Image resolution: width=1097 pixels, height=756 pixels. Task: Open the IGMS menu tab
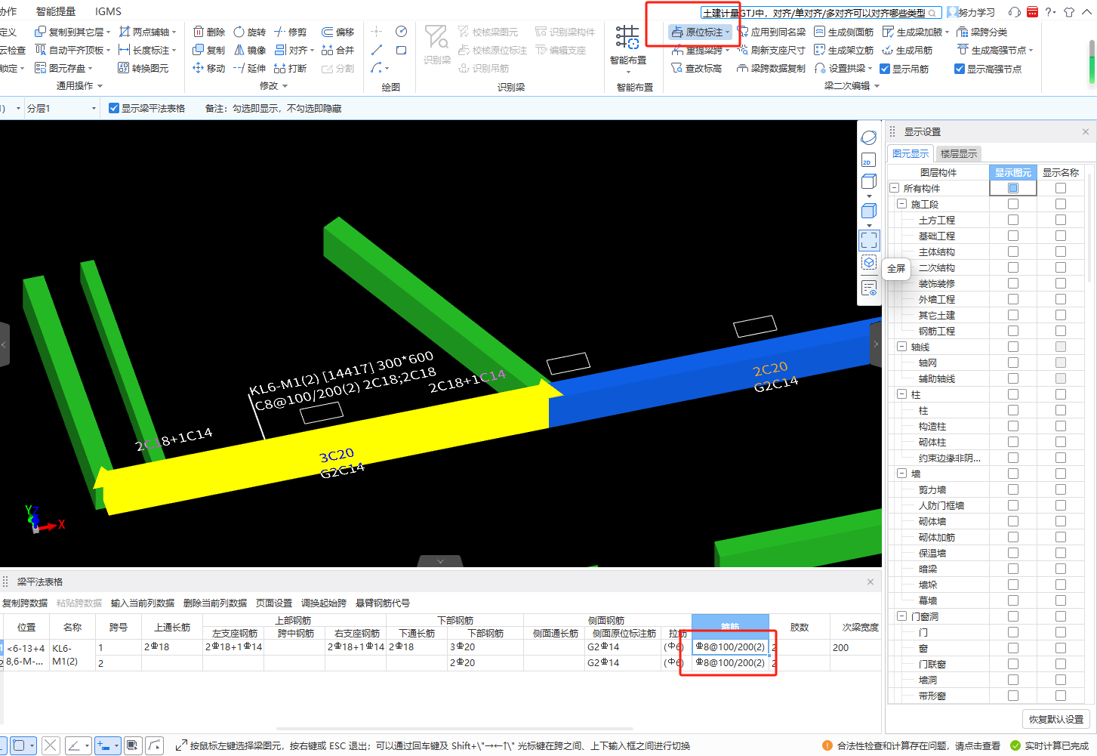click(108, 11)
